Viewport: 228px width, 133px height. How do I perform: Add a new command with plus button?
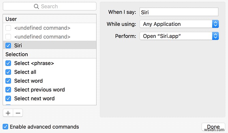coord(8,113)
